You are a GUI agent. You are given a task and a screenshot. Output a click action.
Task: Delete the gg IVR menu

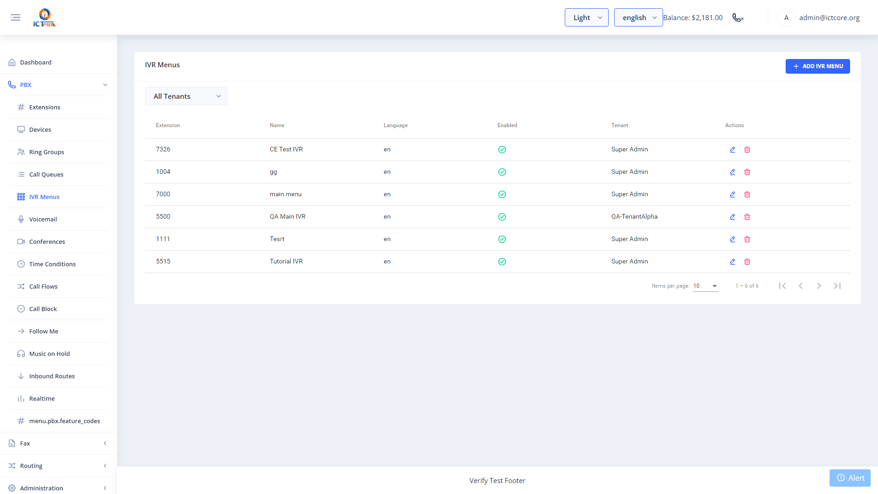(747, 172)
